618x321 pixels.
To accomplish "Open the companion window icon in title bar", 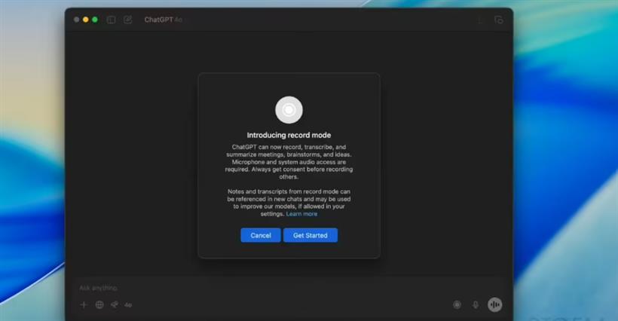I will pos(499,20).
